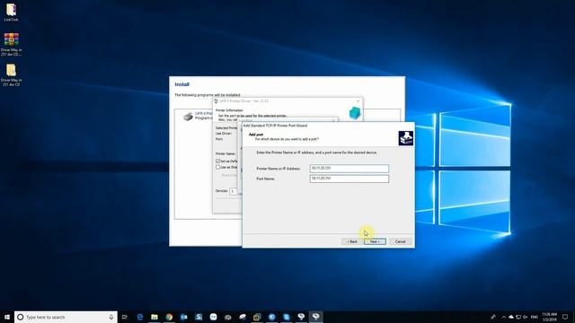The width and height of the screenshot is (575, 323).
Task: Toggle the Set as Default checkbox
Action: [x=217, y=161]
